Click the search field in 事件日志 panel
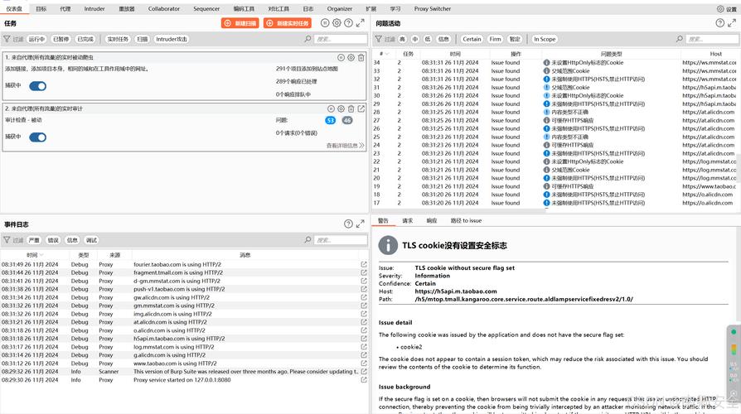The image size is (741, 414). coord(338,240)
